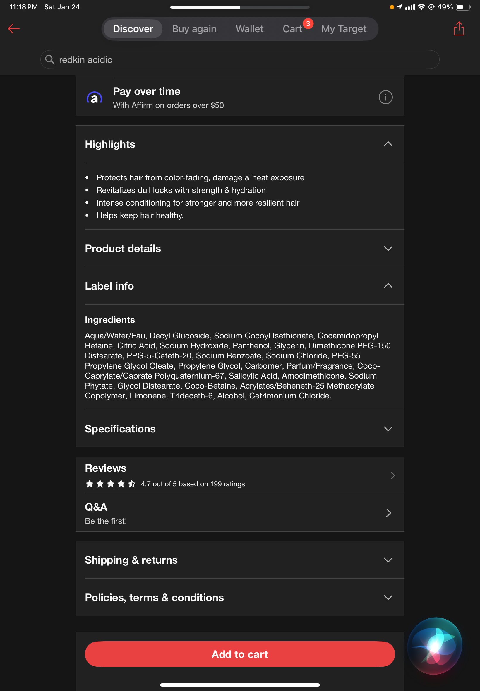Expand Shipping & returns

click(x=388, y=560)
